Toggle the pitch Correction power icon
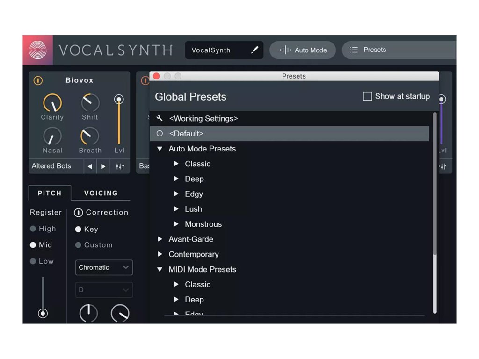 (78, 213)
